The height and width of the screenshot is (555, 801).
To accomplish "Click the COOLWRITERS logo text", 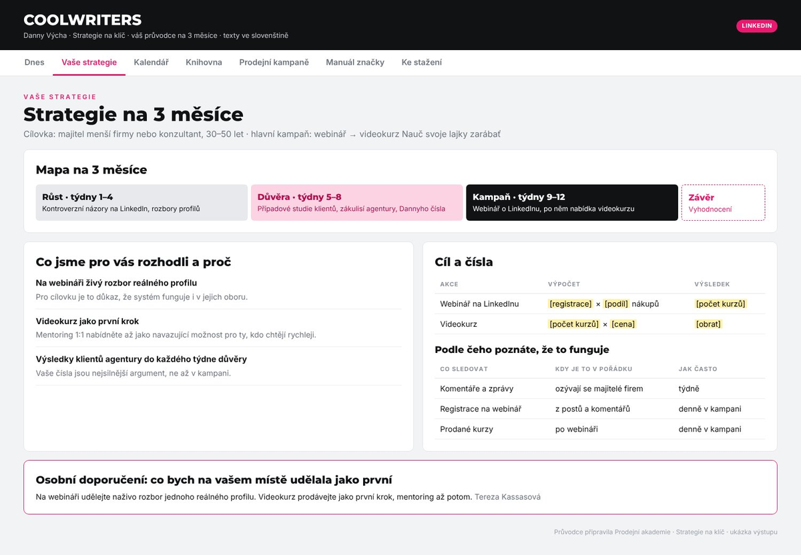I will (82, 20).
